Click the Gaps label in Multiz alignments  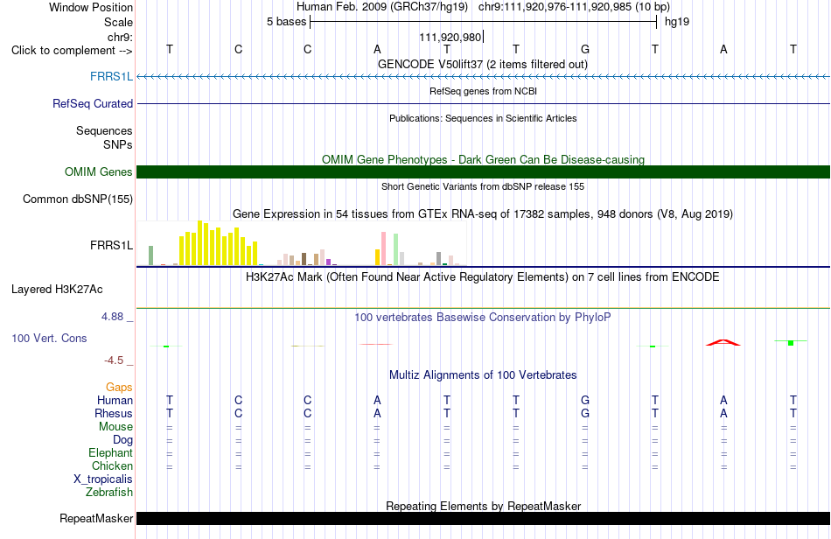119,387
